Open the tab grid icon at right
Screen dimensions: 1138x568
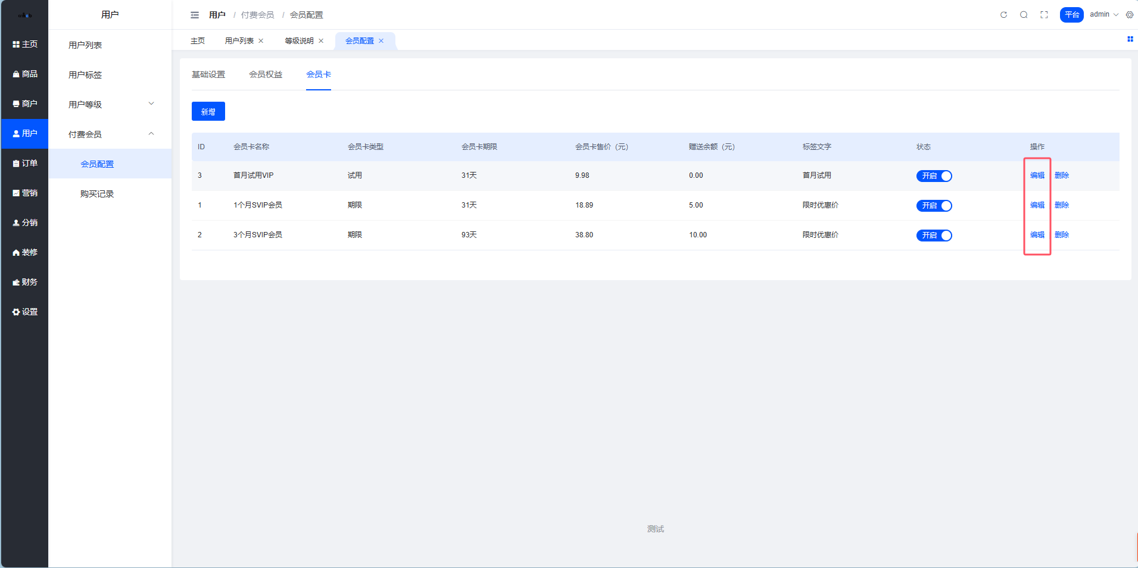click(x=1130, y=39)
